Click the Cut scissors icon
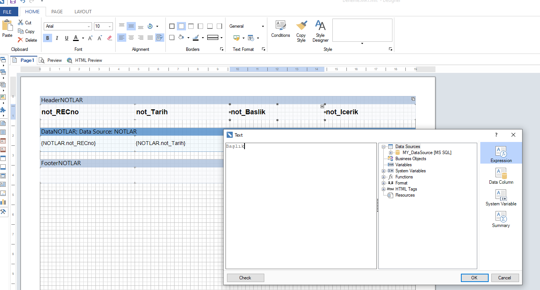The image size is (540, 290). (x=21, y=23)
